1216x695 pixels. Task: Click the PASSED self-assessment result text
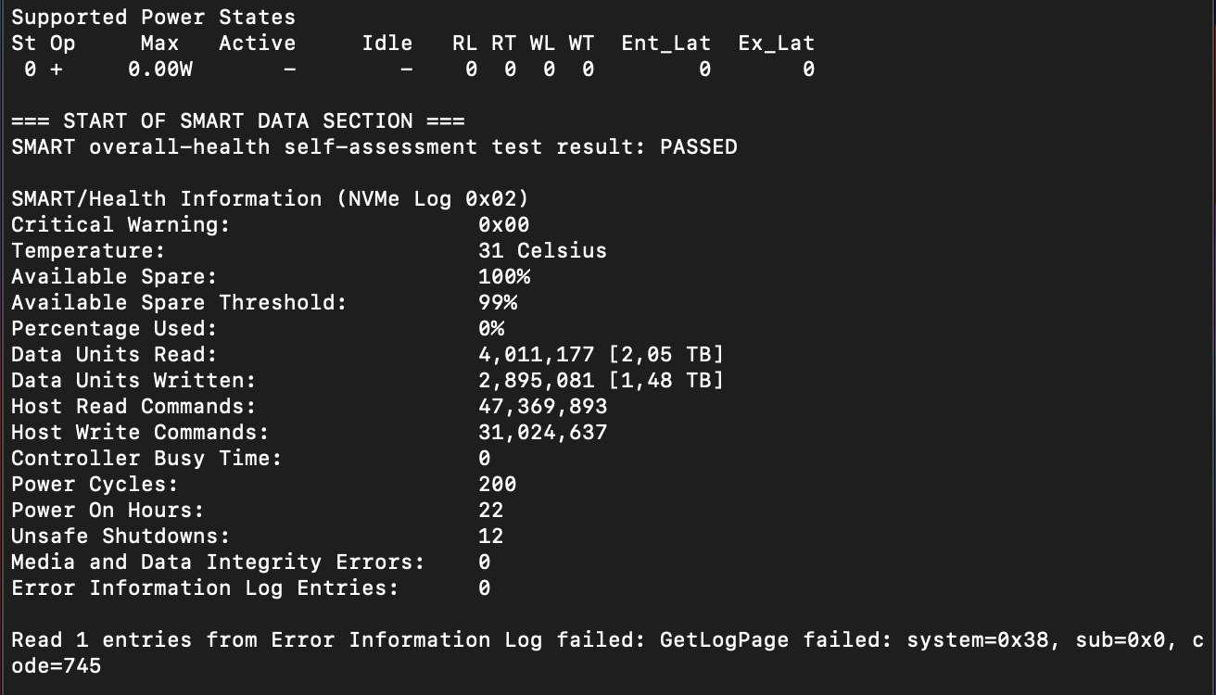coord(698,147)
